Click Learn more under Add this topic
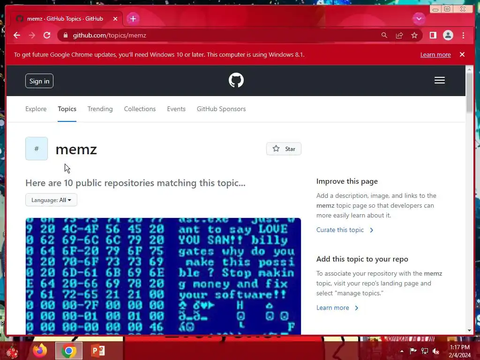Screen dimensions: 480x360 (x=337, y=307)
